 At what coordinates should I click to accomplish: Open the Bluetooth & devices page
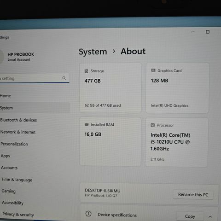18,120
